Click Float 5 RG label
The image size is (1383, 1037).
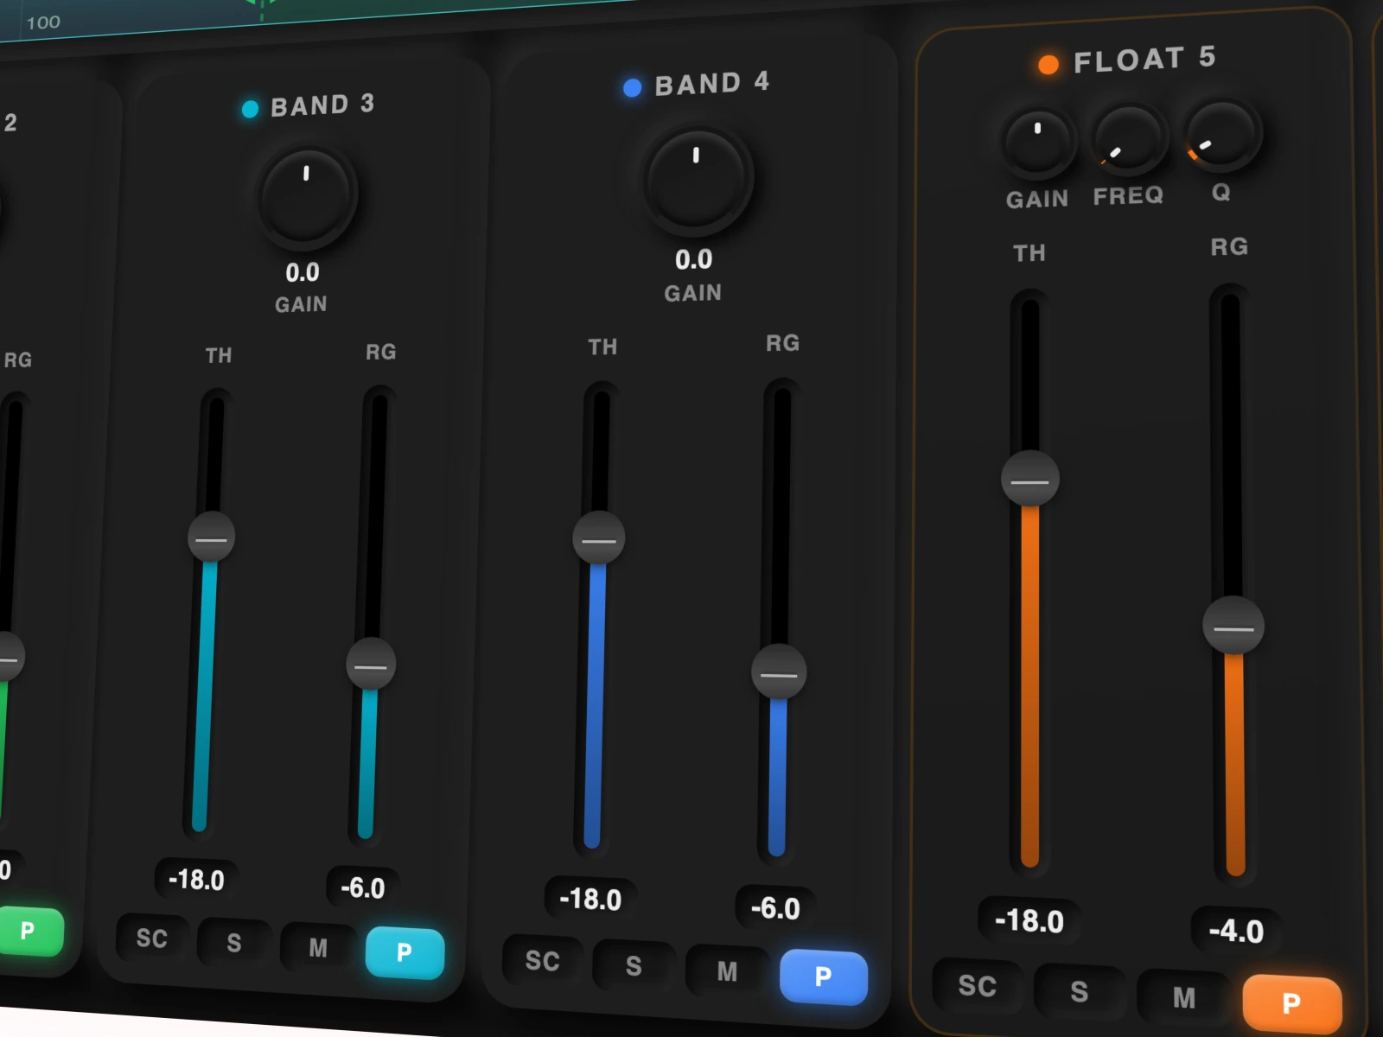click(x=1229, y=247)
